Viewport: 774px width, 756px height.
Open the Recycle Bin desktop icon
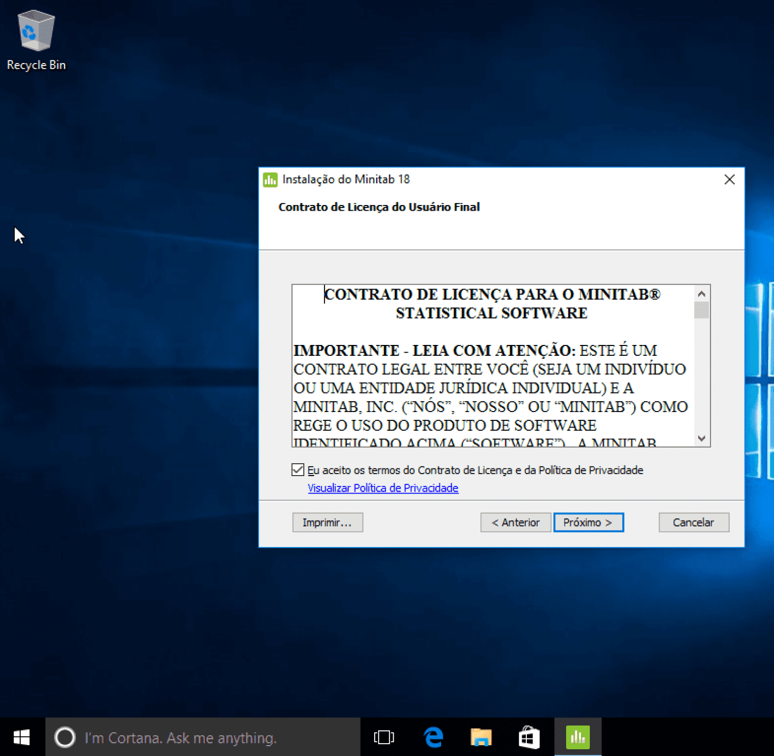tap(36, 40)
